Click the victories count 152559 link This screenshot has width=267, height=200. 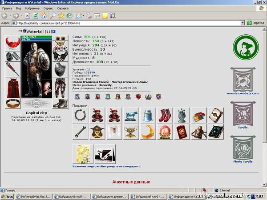(89, 72)
